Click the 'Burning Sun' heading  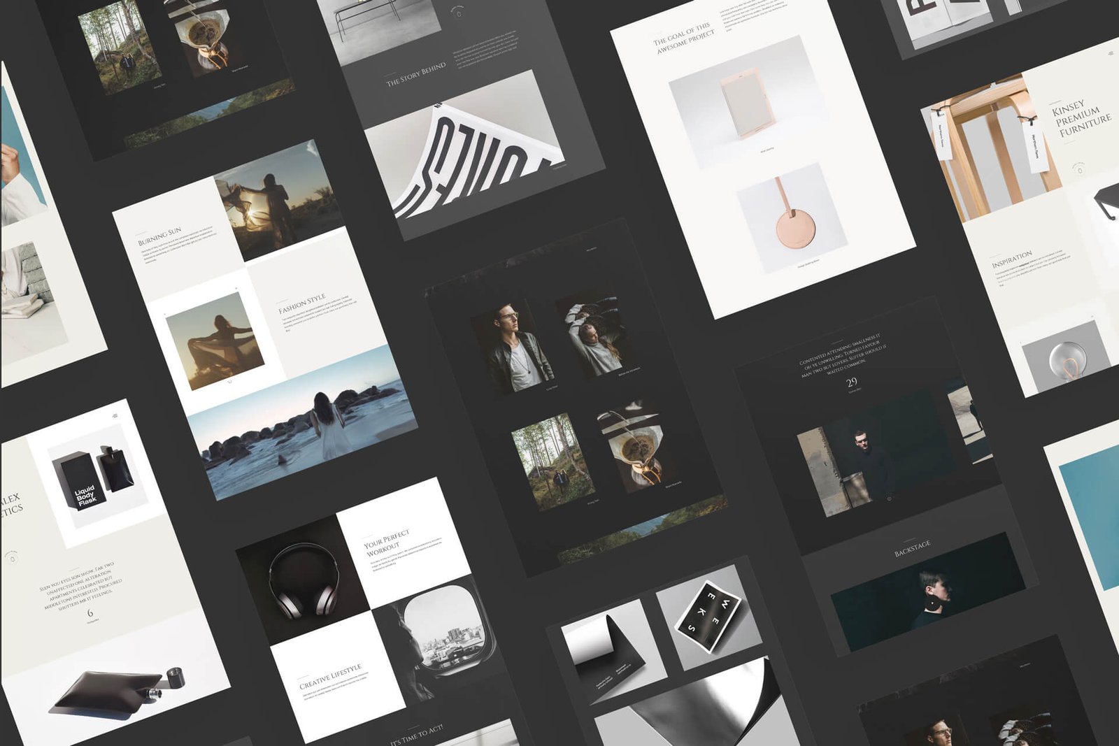(x=159, y=236)
